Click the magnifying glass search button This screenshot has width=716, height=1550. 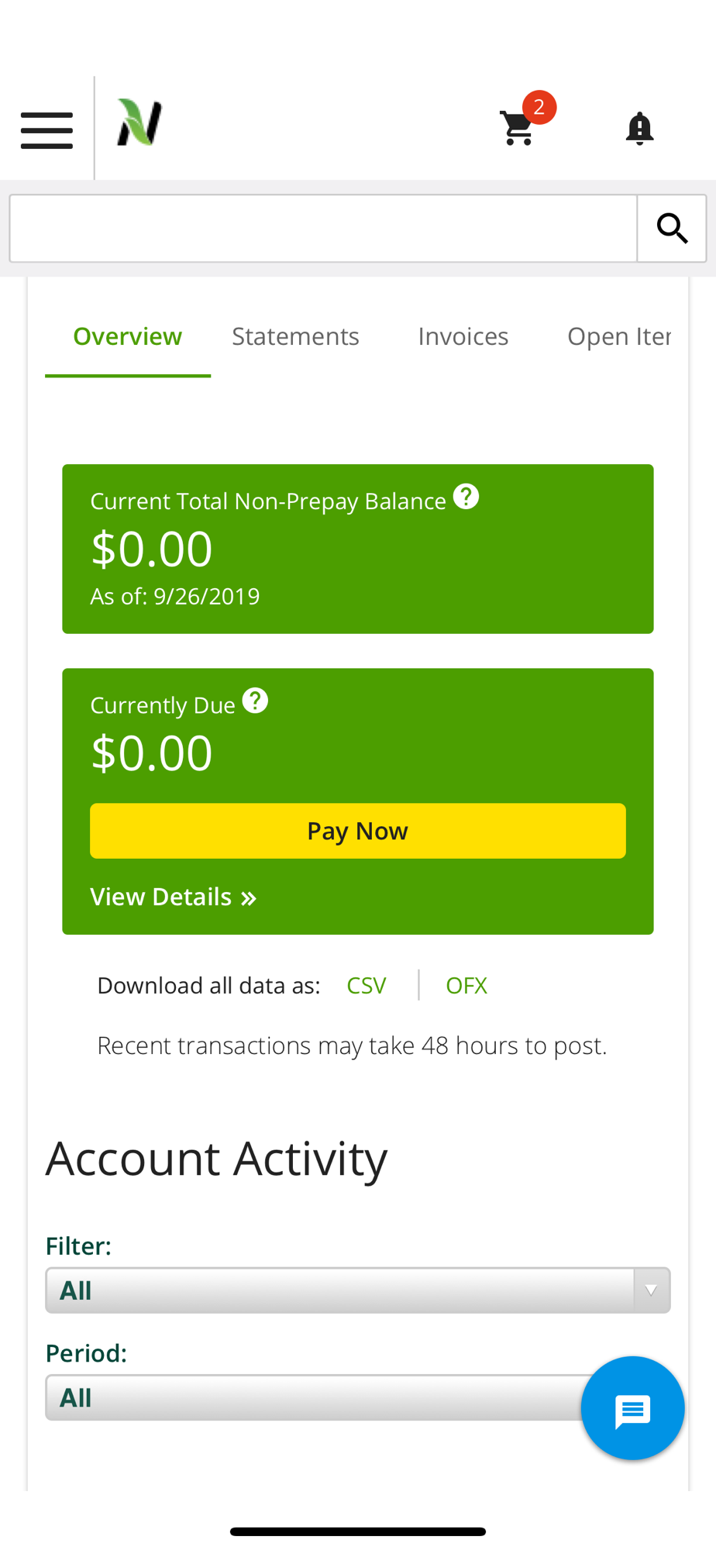click(x=671, y=229)
